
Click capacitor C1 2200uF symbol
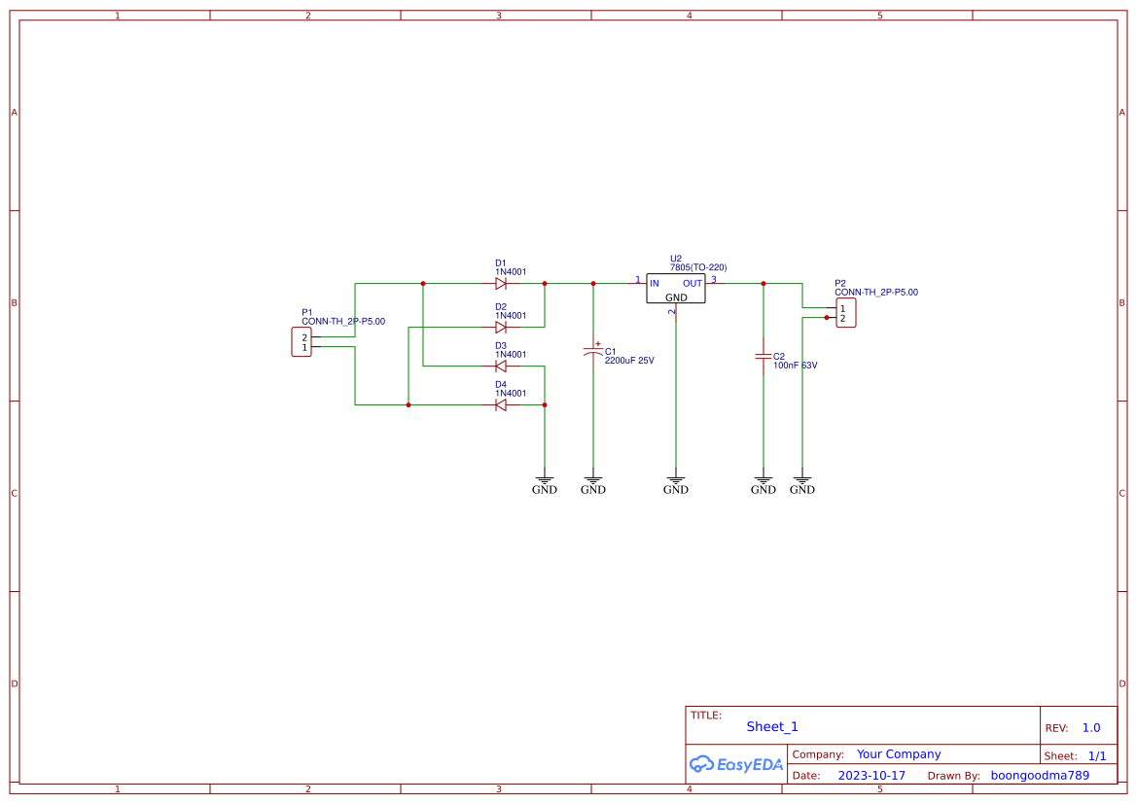[593, 352]
